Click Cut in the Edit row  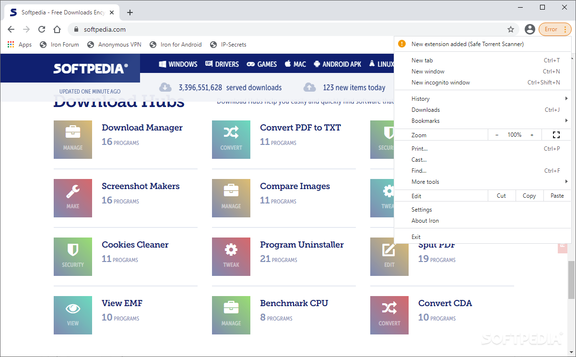[x=502, y=196]
